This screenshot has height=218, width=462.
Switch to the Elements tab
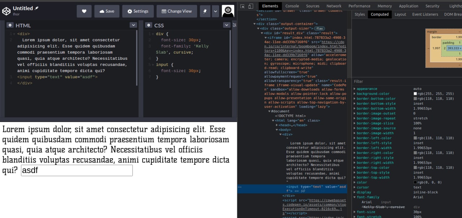pyautogui.click(x=270, y=6)
